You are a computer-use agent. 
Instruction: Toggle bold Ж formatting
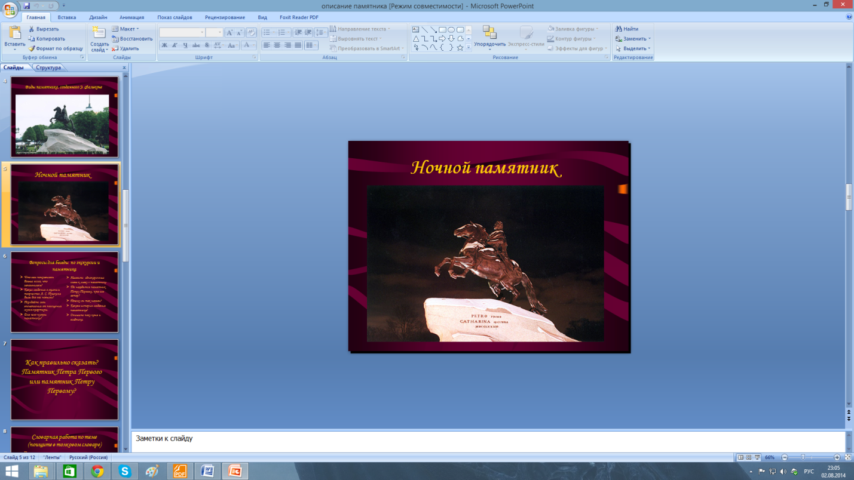tap(164, 45)
